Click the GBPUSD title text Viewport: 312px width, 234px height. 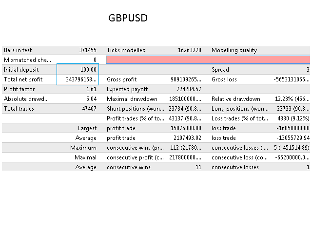[128, 18]
